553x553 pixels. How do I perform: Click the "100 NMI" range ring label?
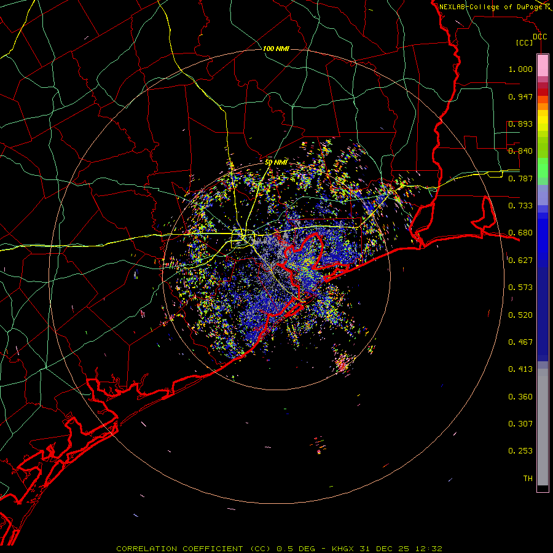pos(276,49)
